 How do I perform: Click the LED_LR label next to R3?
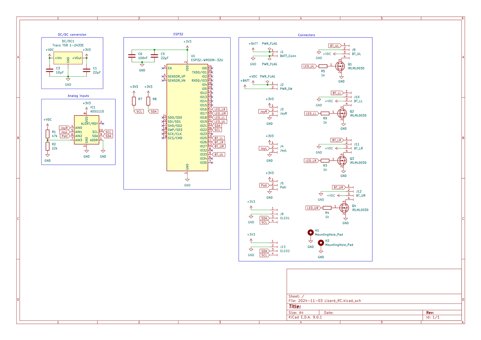click(311, 161)
